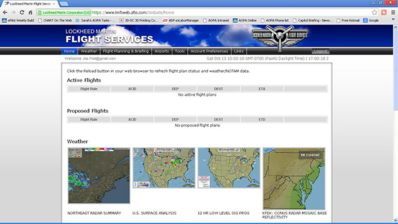Click Proposed Flights ACID column header
Screen dimensions: 398x224
point(132,119)
